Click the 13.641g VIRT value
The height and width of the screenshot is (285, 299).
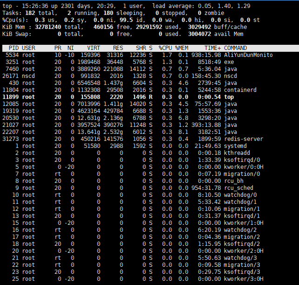click(88, 132)
